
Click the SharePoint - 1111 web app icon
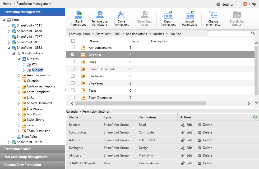point(14,26)
